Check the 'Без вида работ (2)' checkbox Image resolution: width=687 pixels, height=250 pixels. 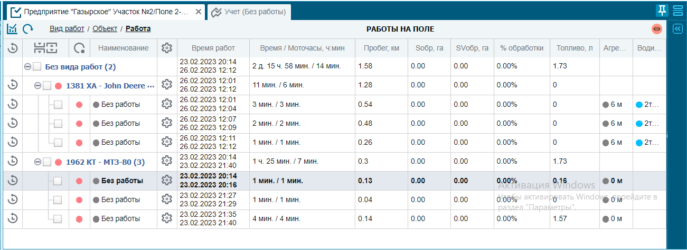[37, 67]
